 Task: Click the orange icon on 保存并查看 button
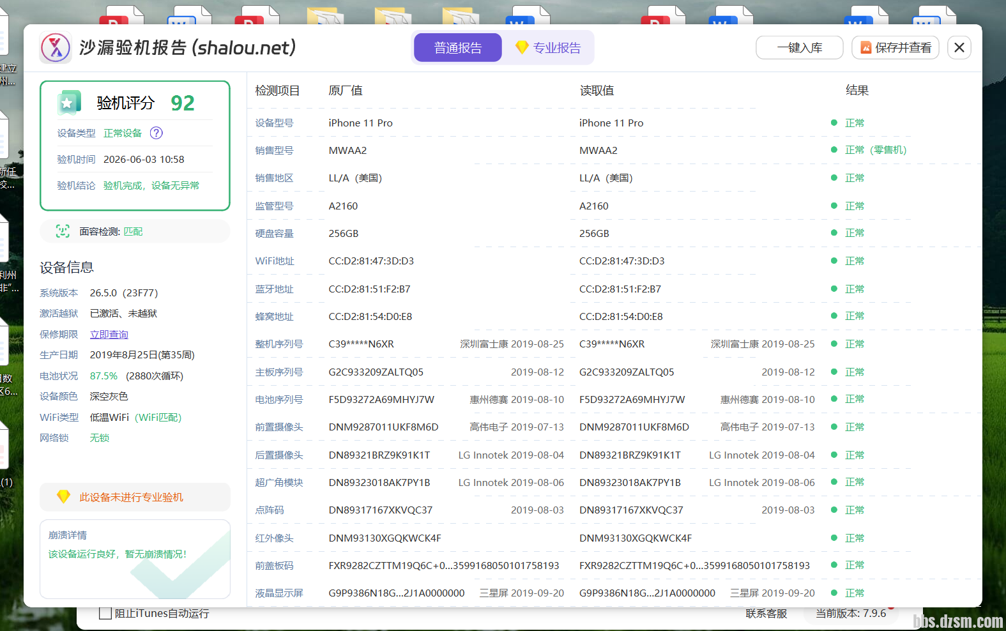coord(865,47)
